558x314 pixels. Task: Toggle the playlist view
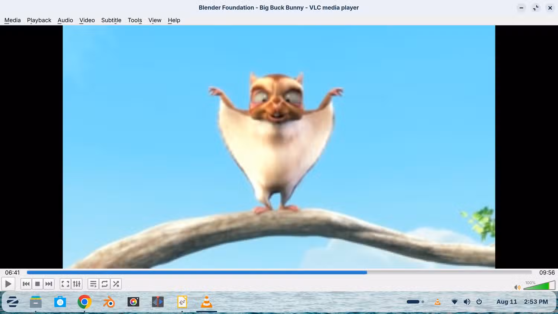(93, 284)
